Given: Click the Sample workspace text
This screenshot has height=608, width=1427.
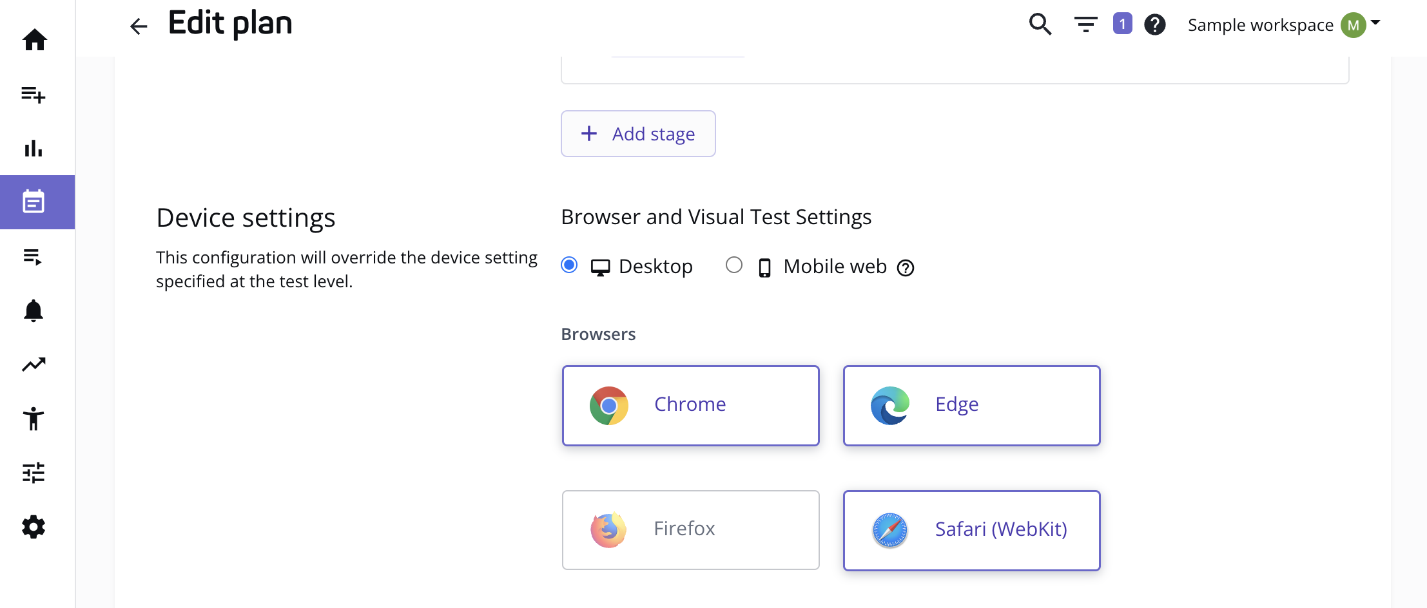Looking at the screenshot, I should coord(1261,25).
